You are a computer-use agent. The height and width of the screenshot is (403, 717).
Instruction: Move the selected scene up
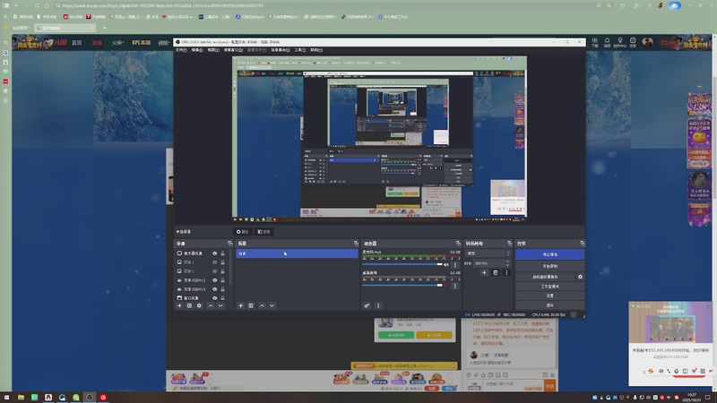(x=262, y=305)
